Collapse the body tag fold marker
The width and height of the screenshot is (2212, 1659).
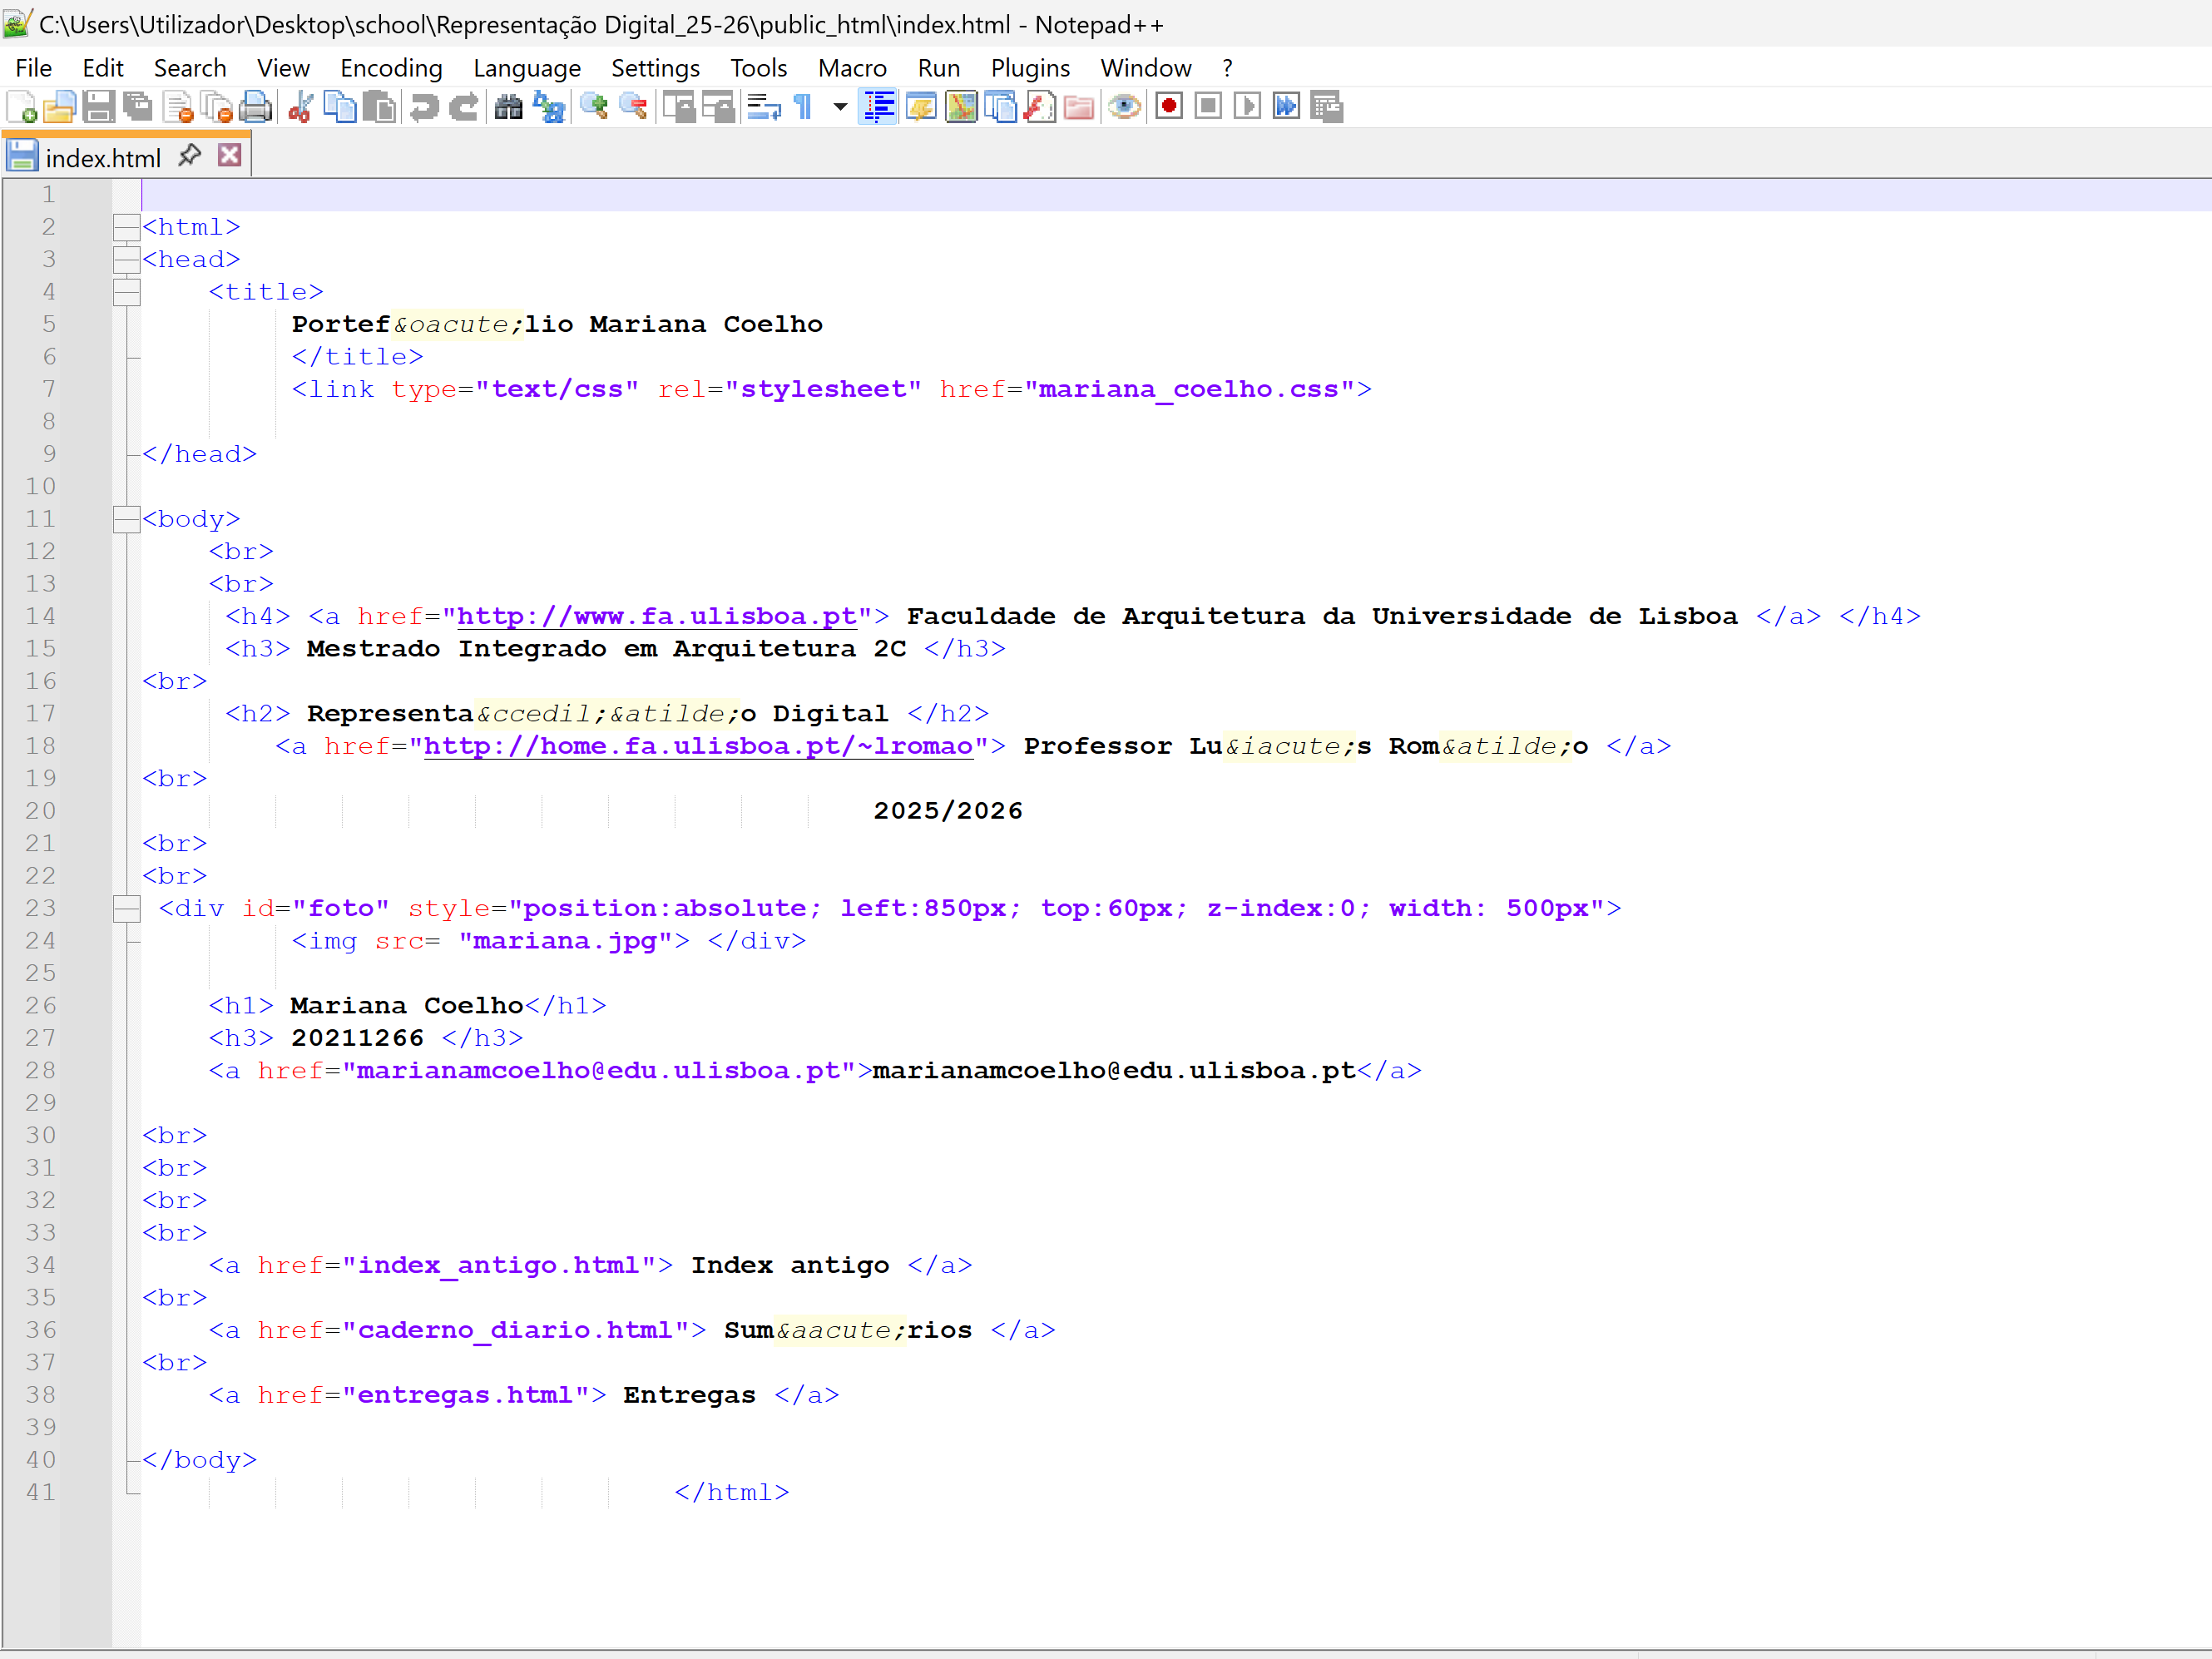pyautogui.click(x=126, y=519)
